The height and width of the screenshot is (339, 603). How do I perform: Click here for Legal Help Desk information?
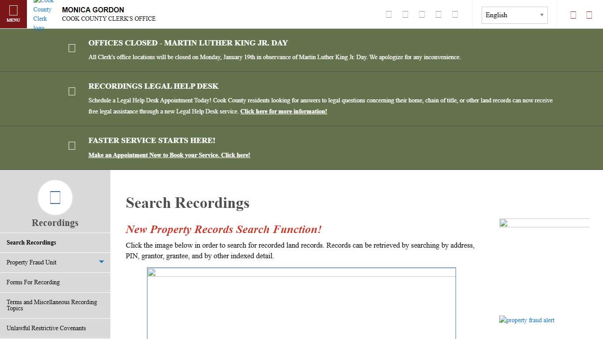pyautogui.click(x=283, y=111)
